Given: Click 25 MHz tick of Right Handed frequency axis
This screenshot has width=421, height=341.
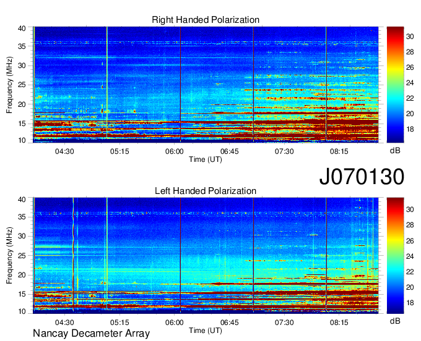Looking at the screenshot, I should click(22, 85).
